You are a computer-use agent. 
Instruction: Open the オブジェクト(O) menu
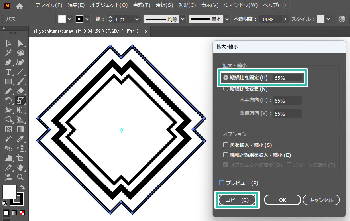coord(108,6)
